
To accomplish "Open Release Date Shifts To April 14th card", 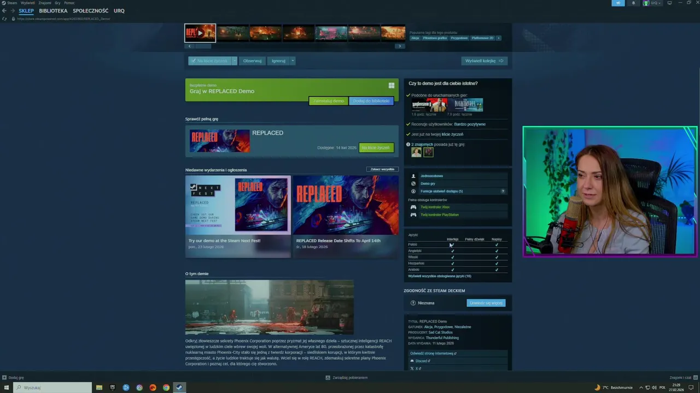I will 346,216.
